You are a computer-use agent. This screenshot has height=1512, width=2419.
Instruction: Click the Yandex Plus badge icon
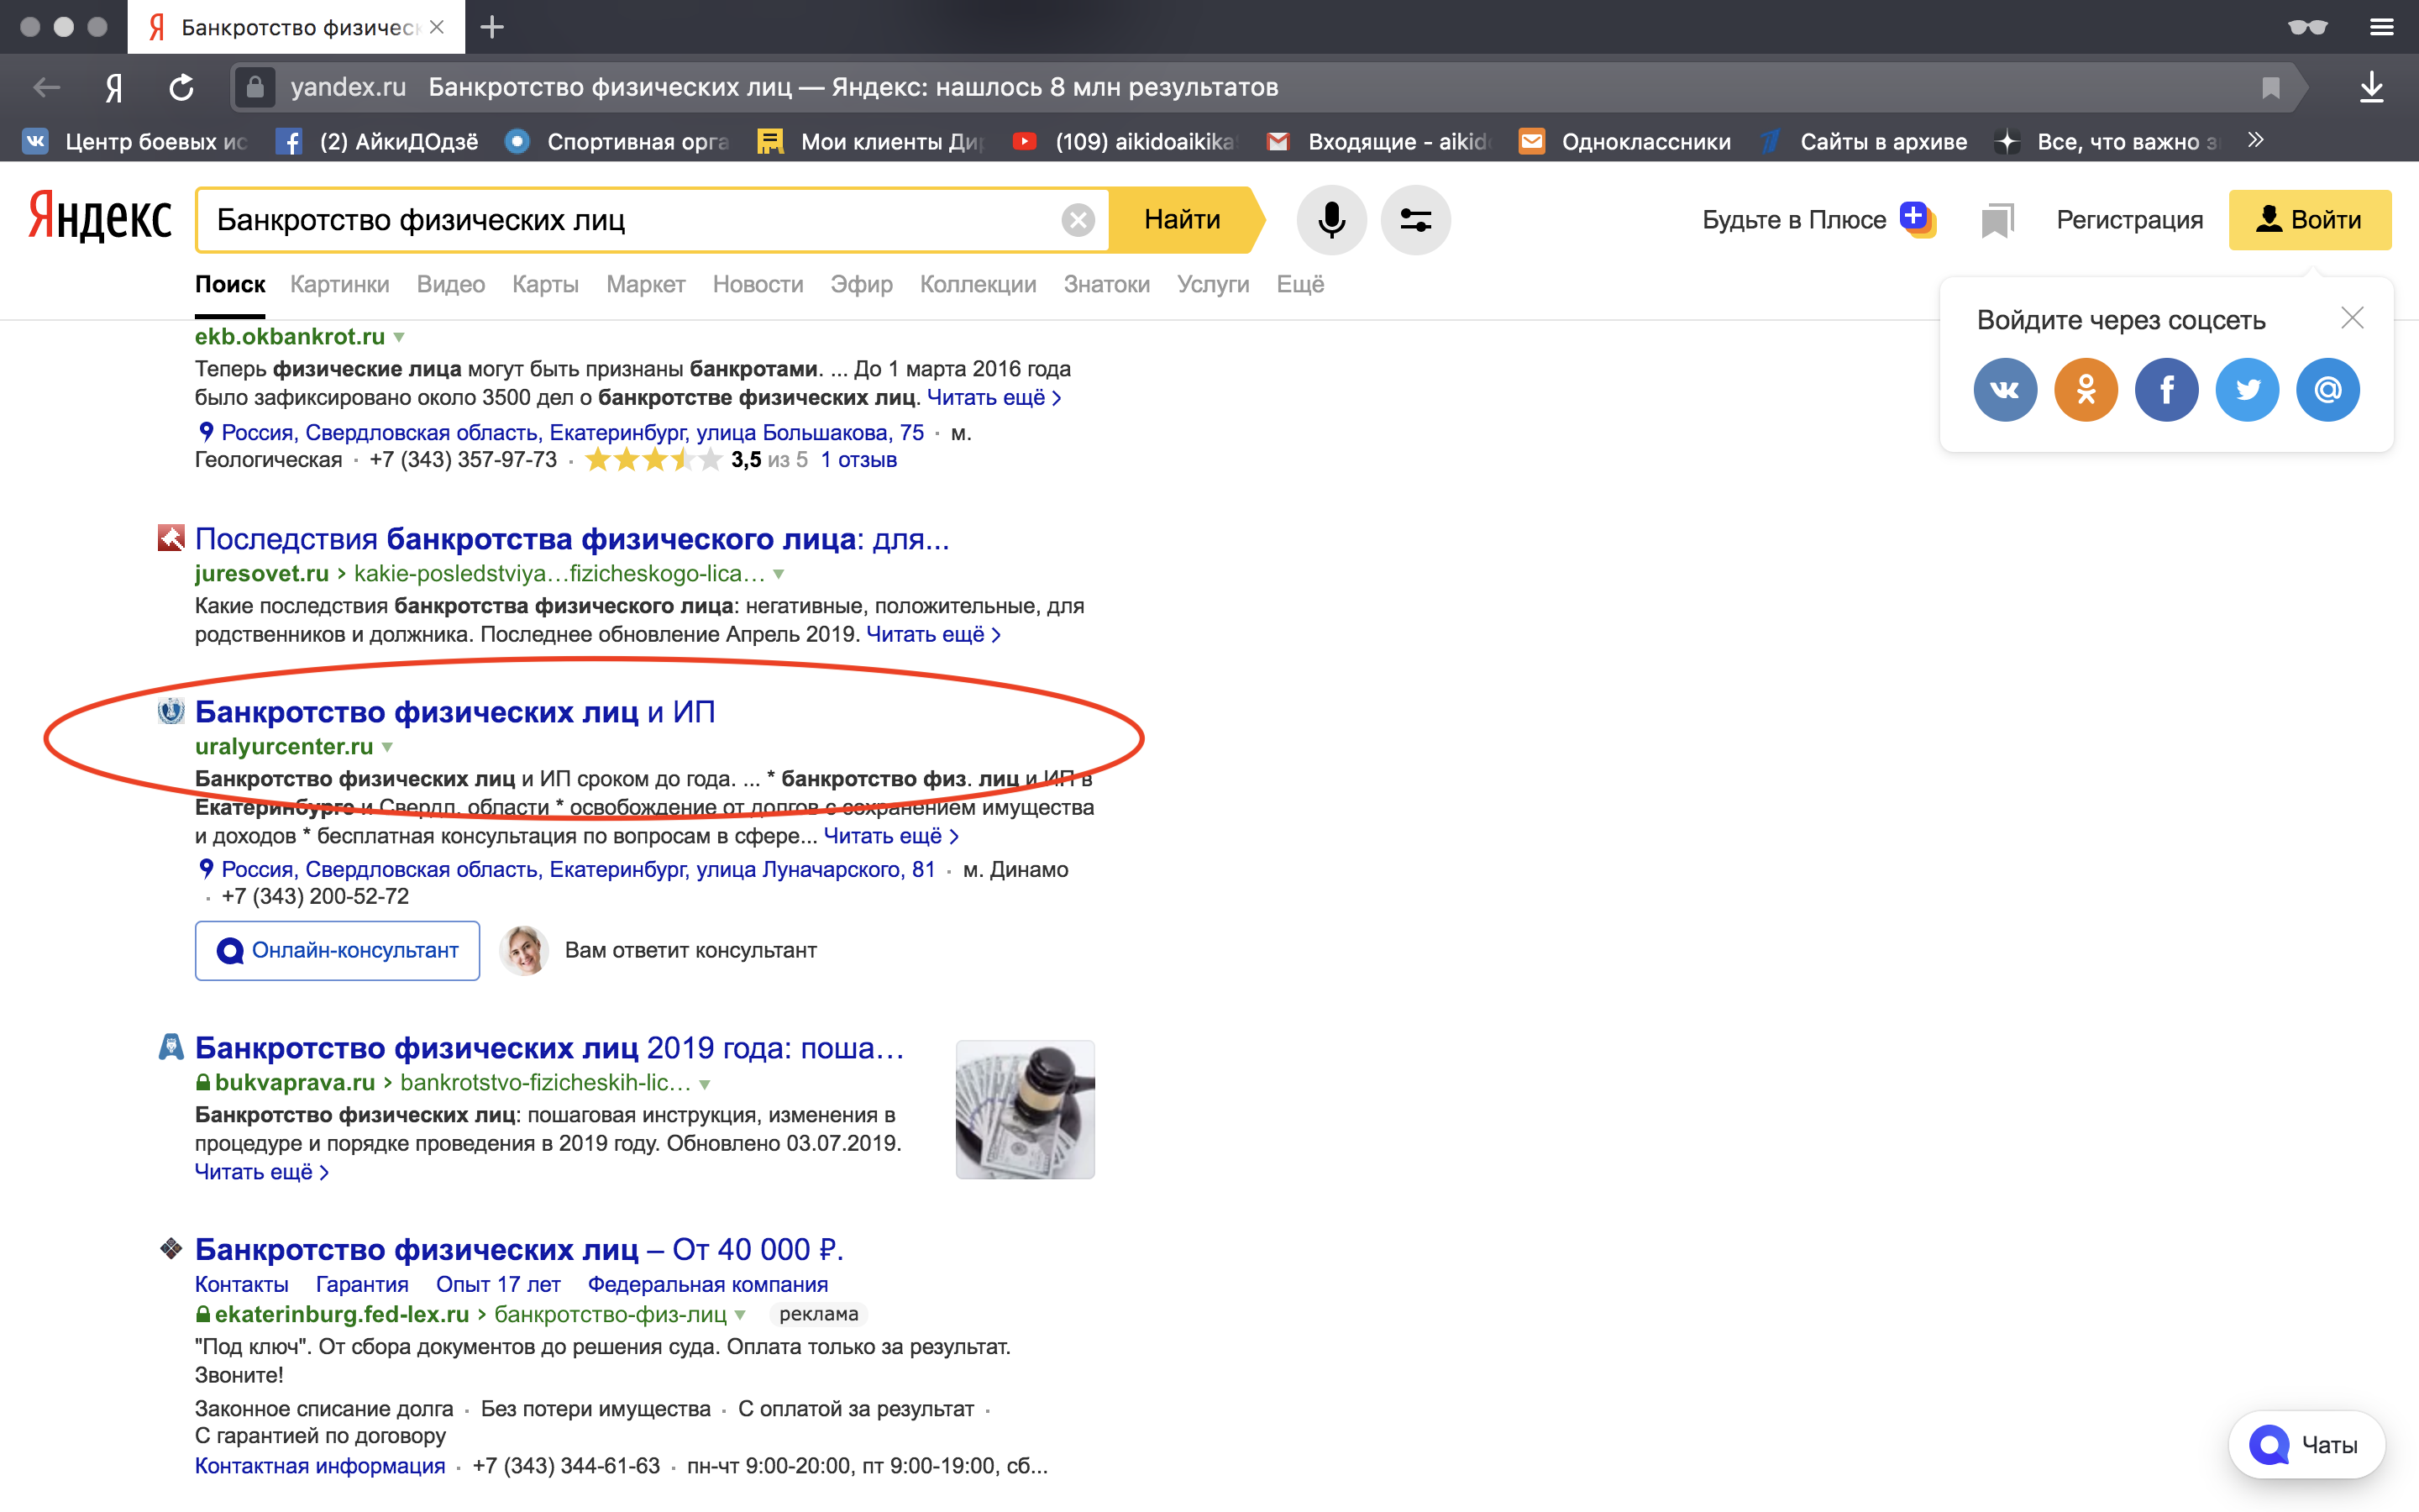pos(1916,218)
